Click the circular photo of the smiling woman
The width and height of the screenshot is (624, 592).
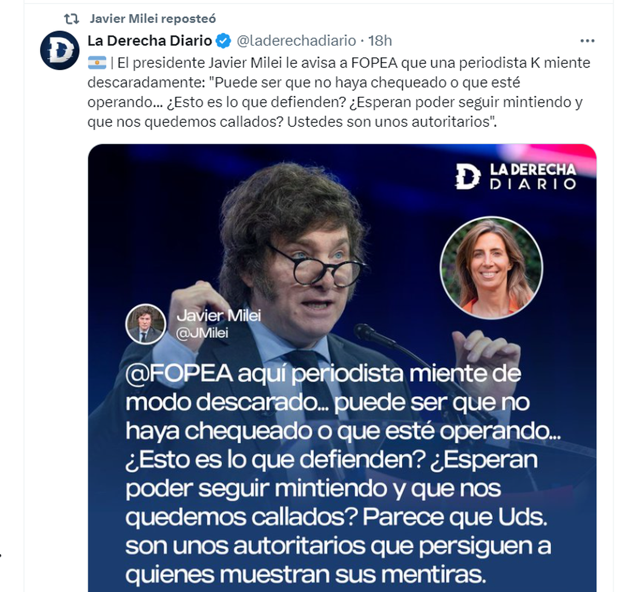tap(491, 267)
